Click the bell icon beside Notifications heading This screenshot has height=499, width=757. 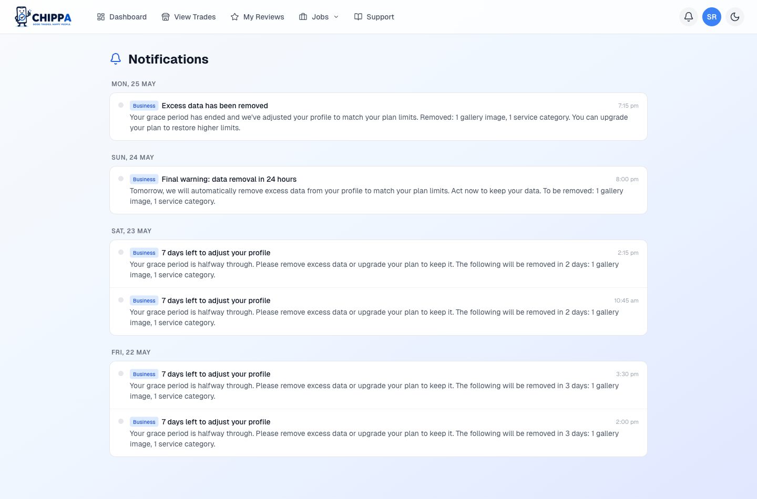click(x=116, y=59)
